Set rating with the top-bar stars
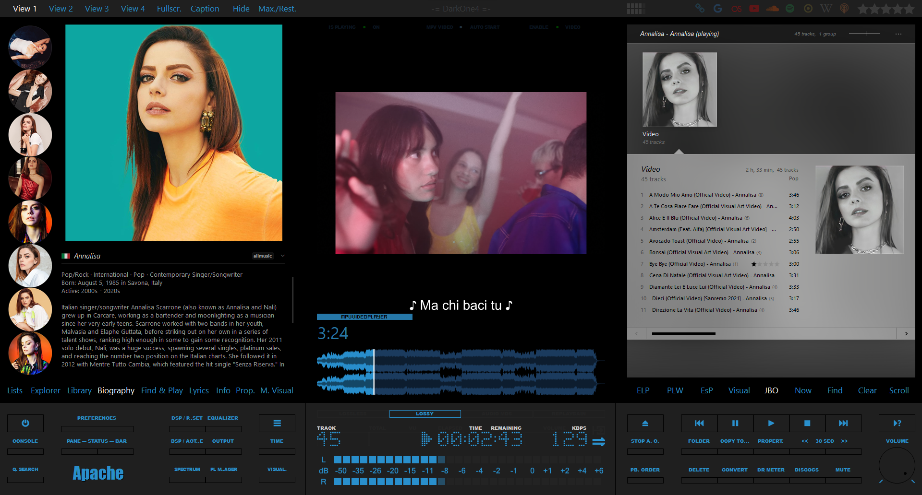Screen dimensions: 922x495 pos(886,9)
